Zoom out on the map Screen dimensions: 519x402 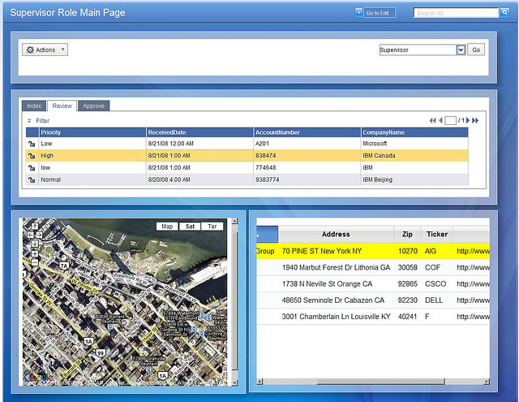(34, 263)
